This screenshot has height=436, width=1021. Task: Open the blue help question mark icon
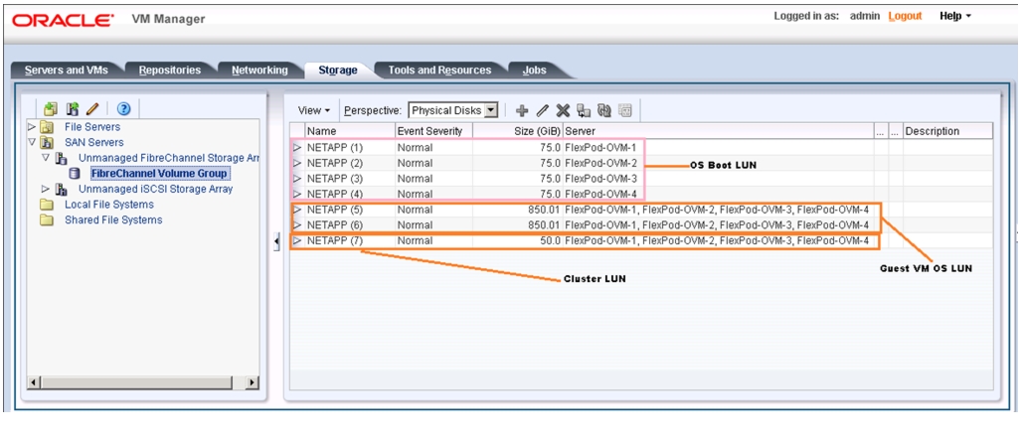coord(123,108)
